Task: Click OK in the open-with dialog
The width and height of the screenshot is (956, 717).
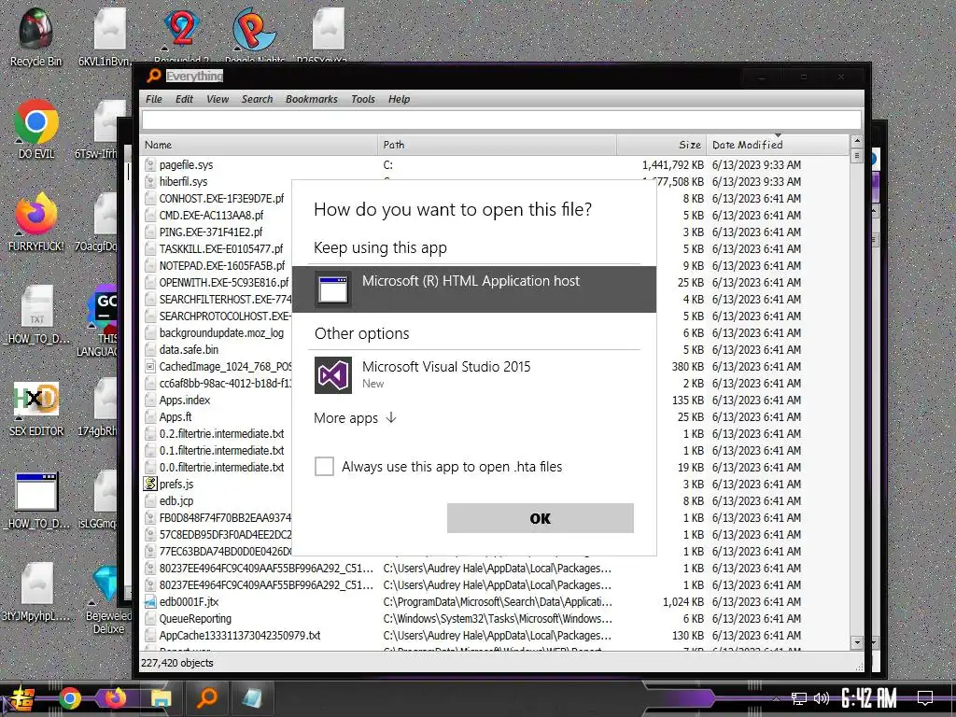Action: point(541,518)
